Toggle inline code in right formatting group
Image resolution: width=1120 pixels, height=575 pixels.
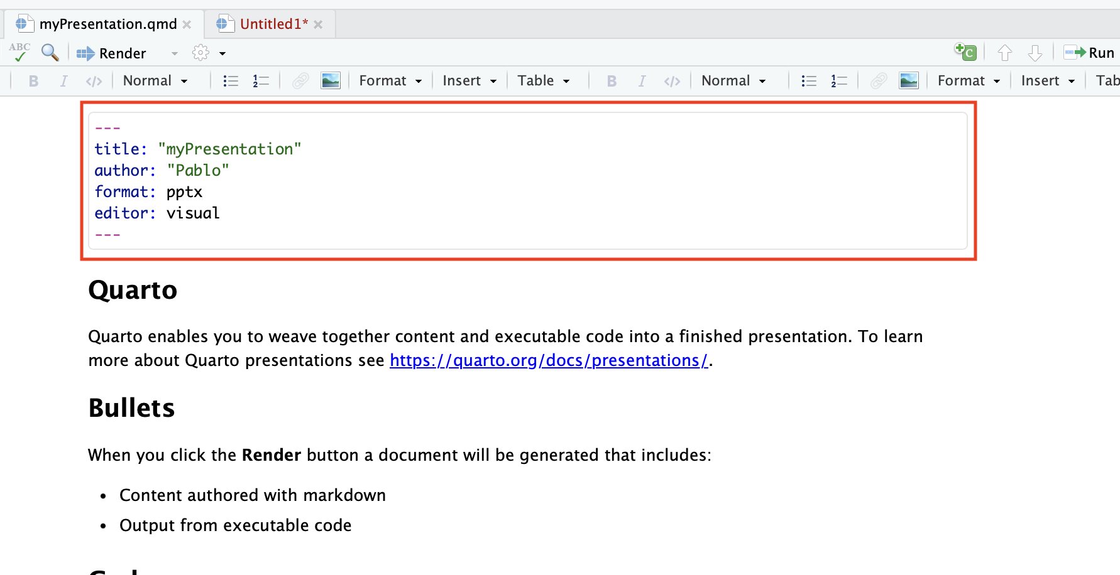(672, 81)
